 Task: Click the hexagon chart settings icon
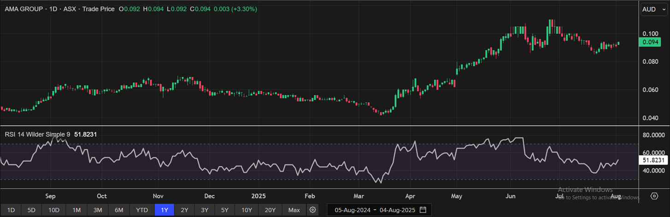click(654, 196)
